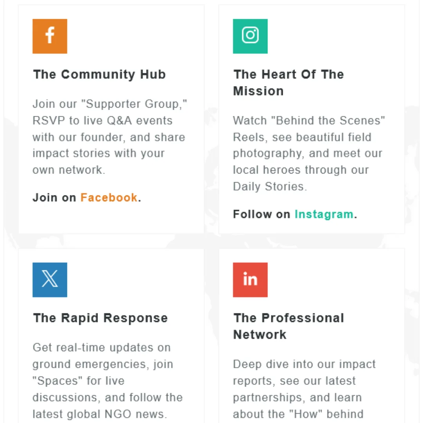Click "The Rapid Response" heading
Viewport: 423px width, 423px height.
[100, 318]
